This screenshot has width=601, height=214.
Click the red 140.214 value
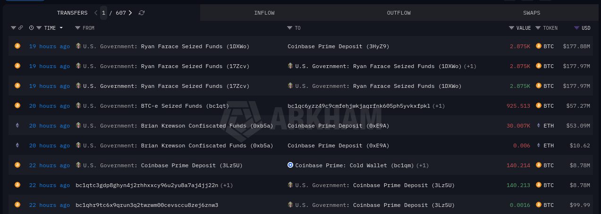click(518, 165)
